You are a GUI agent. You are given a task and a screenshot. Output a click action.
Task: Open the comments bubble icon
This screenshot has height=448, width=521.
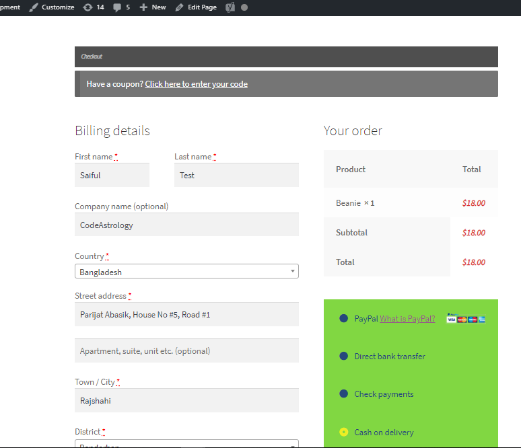click(x=117, y=7)
